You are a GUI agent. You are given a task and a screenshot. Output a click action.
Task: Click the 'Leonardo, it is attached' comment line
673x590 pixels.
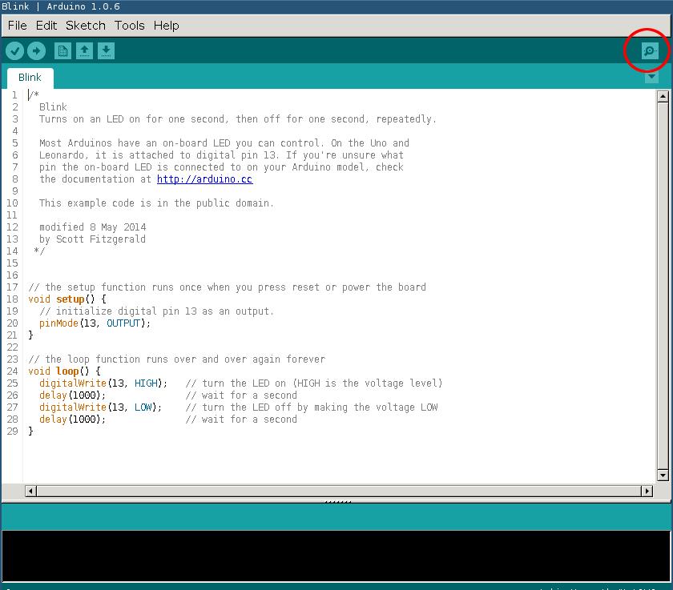(x=221, y=155)
